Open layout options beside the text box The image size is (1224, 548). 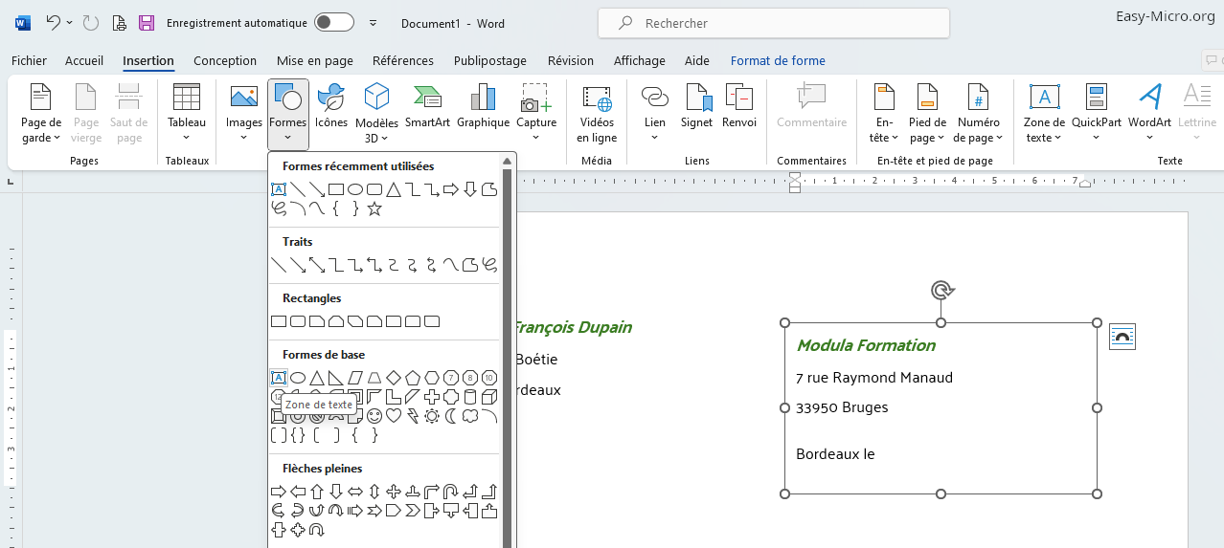coord(1122,337)
